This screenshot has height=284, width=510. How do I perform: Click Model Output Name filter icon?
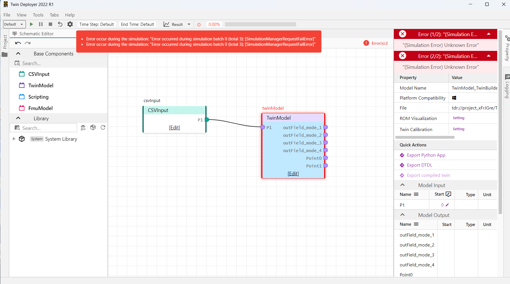(416, 224)
